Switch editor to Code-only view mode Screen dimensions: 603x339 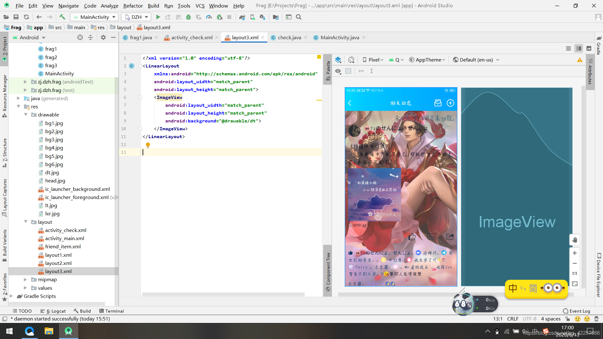pos(568,48)
